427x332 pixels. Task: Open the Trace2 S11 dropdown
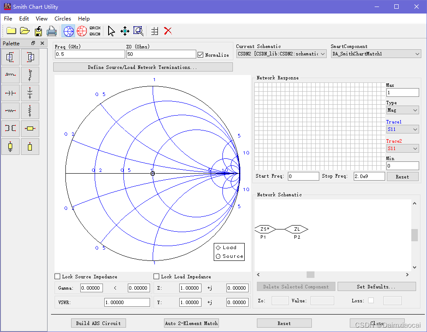click(402, 148)
